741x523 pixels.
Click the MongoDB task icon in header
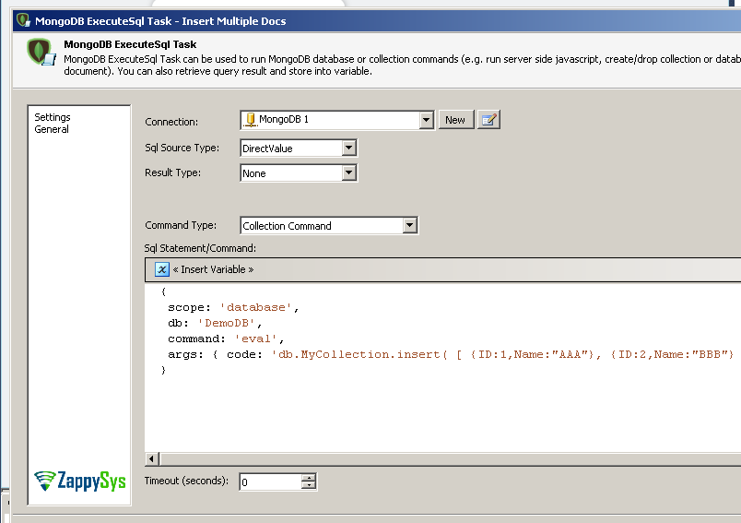tap(41, 52)
